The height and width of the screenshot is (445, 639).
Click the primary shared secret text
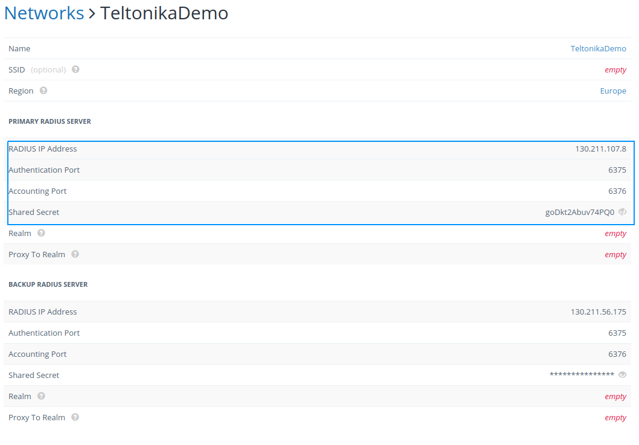click(579, 213)
